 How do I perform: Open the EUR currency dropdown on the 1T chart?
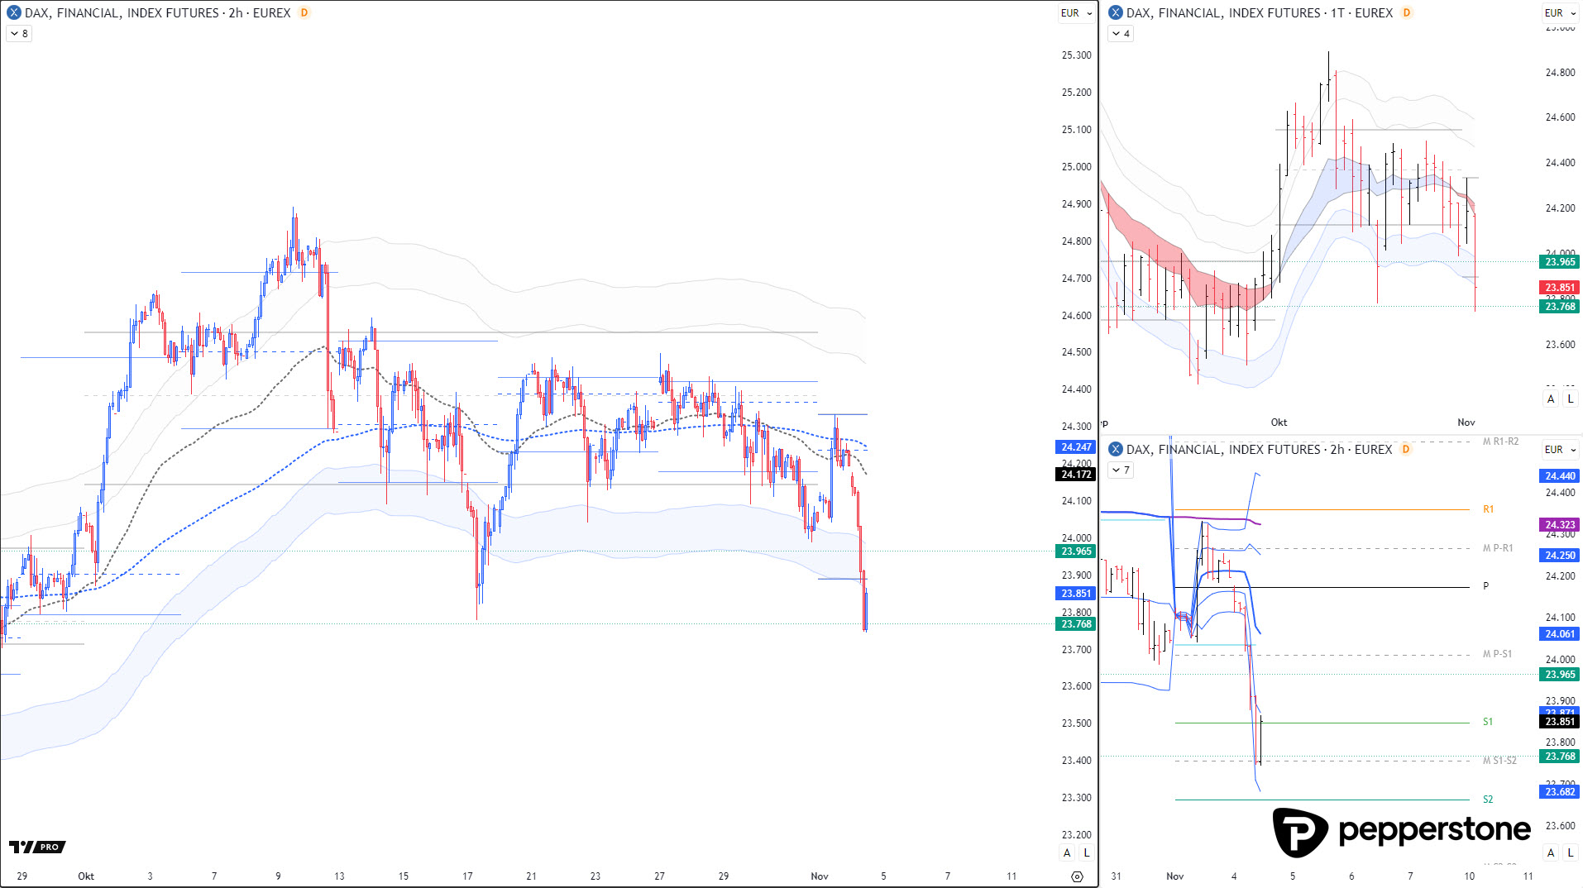click(1560, 13)
